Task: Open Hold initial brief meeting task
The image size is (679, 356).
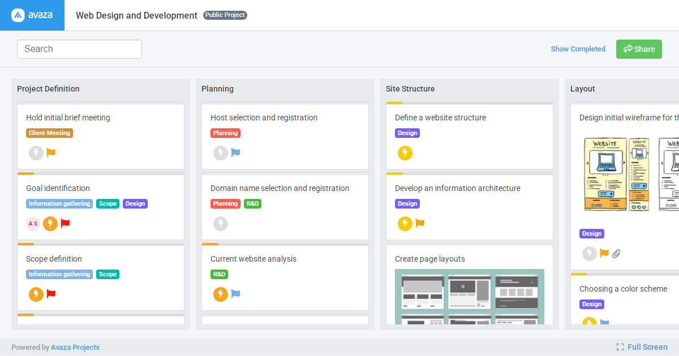Action: point(68,118)
